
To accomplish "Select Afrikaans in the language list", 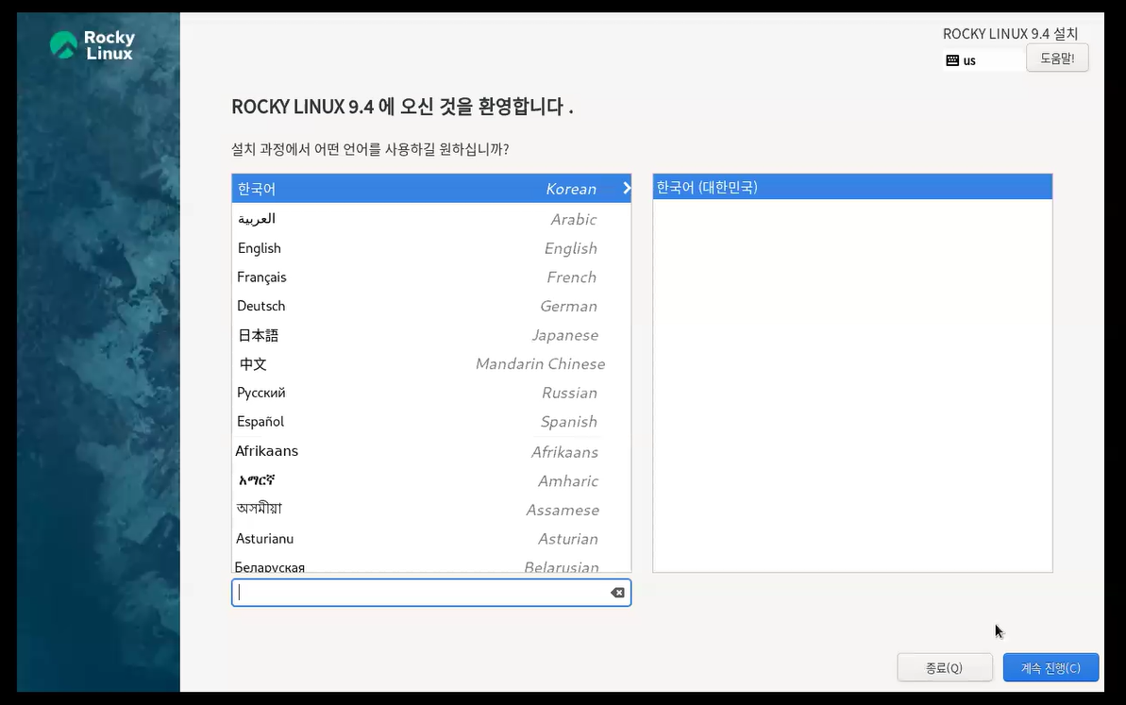I will point(431,451).
